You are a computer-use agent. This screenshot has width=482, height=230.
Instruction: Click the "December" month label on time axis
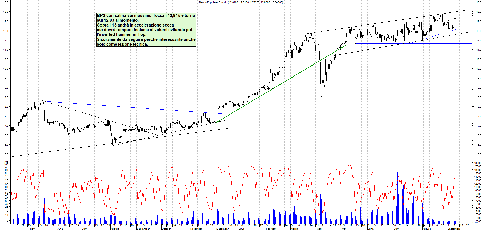click(x=222, y=229)
